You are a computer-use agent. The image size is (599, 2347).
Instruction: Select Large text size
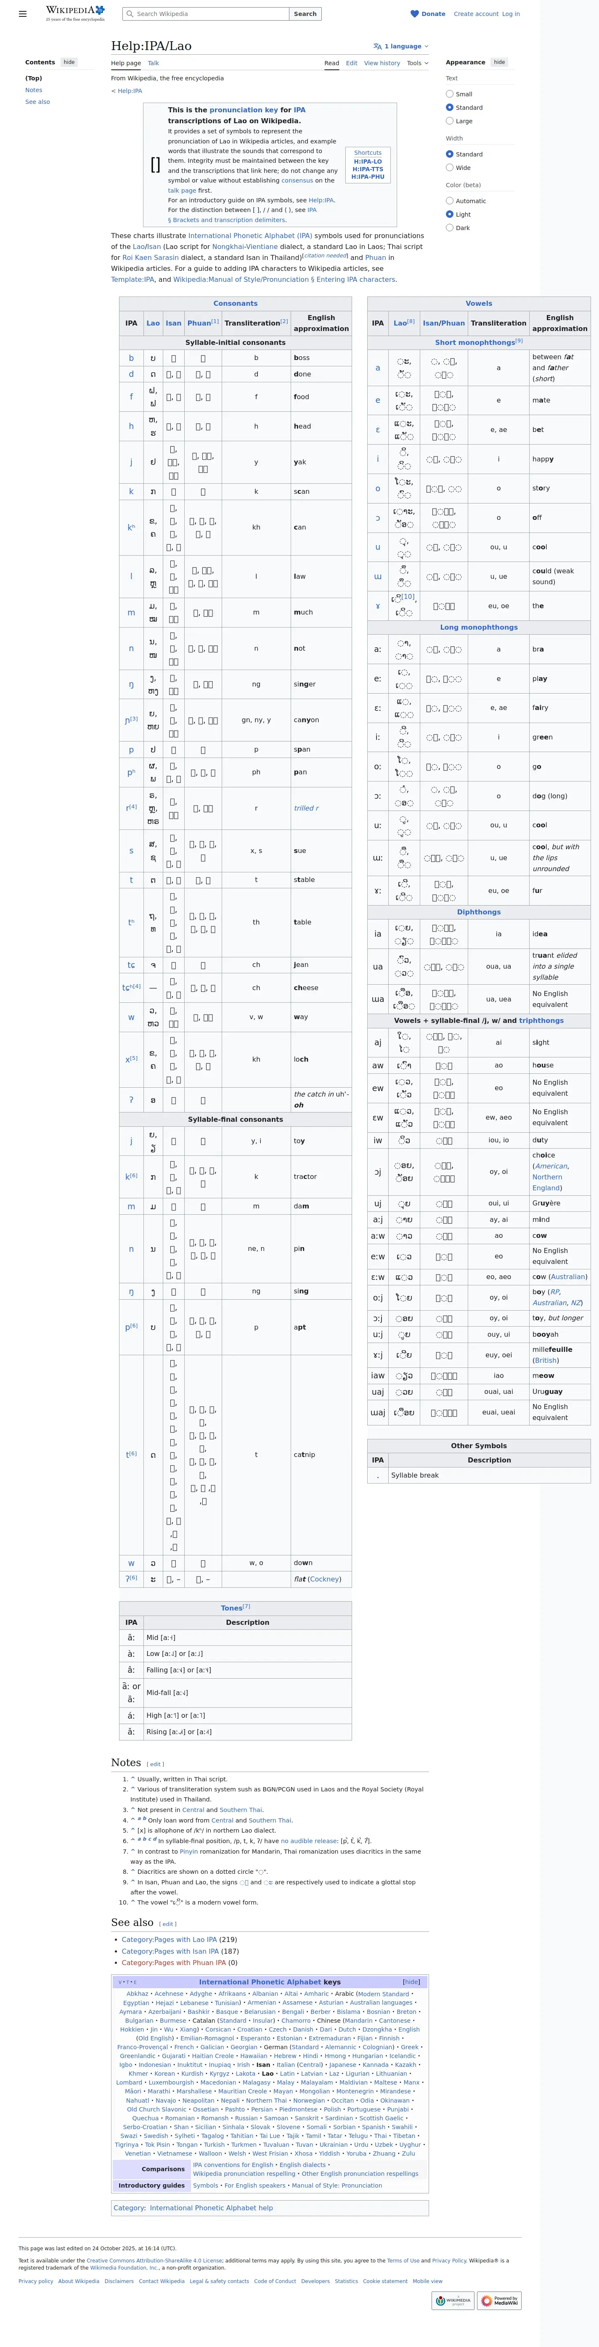click(450, 120)
